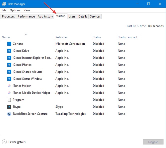This screenshot has width=166, height=148.
Task: Click the iCloud Status Window icon
Action: point(9,79)
